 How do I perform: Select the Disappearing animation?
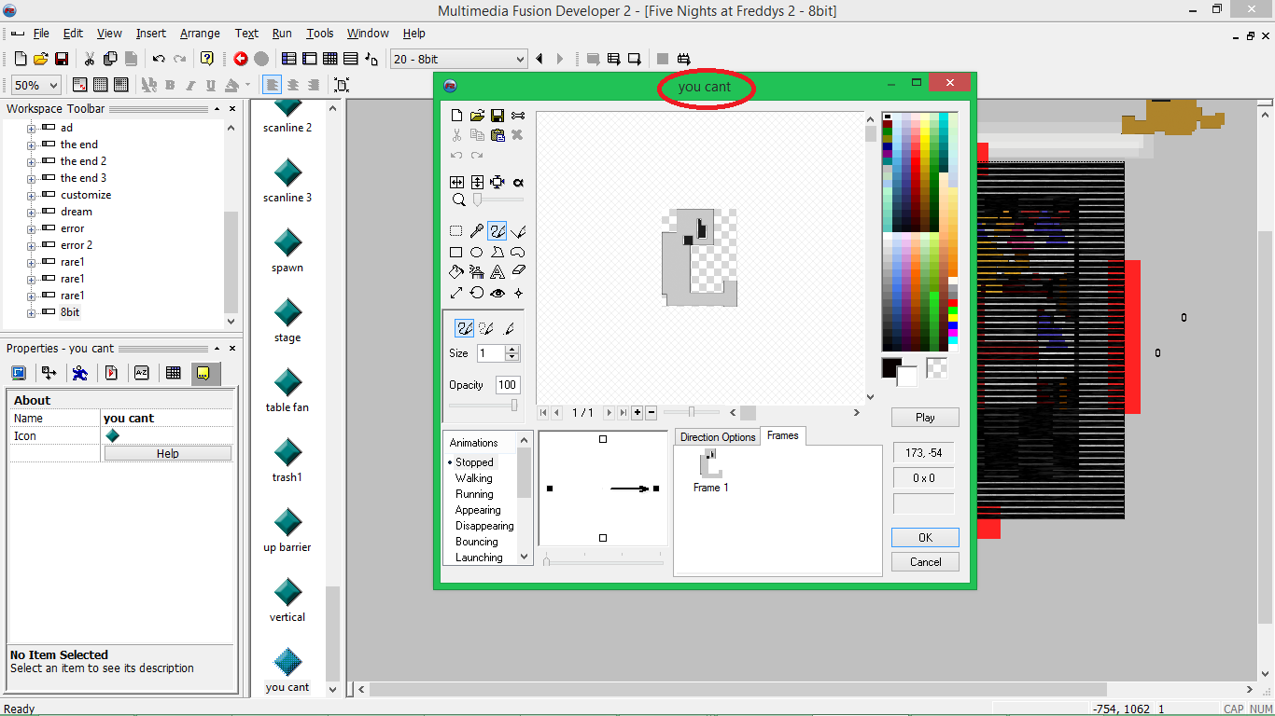484,526
